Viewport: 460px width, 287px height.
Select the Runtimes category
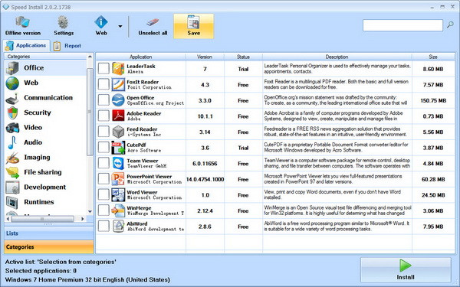tap(12, 202)
